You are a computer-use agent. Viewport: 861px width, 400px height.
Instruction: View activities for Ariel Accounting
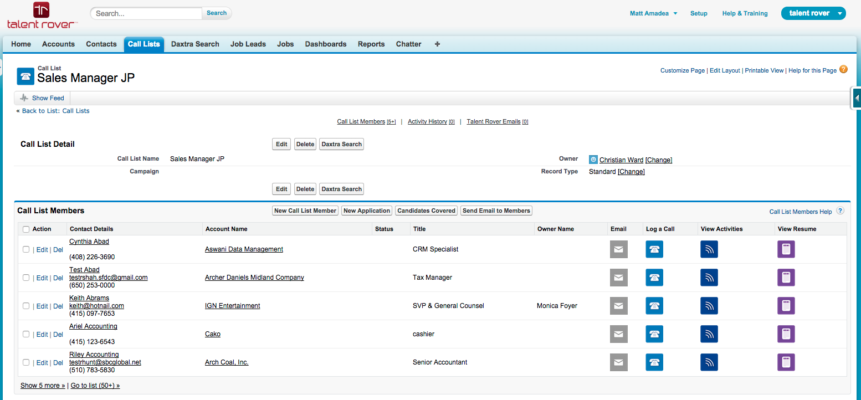[709, 334]
